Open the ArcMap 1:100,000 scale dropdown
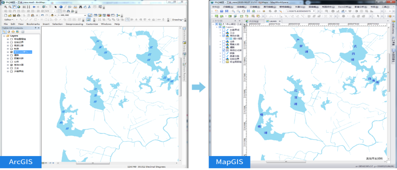The height and width of the screenshot is (170, 397). coord(85,15)
